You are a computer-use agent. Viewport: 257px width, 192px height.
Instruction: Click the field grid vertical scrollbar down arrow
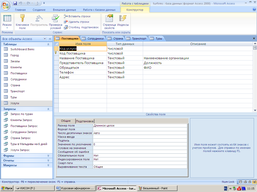(x=255, y=110)
